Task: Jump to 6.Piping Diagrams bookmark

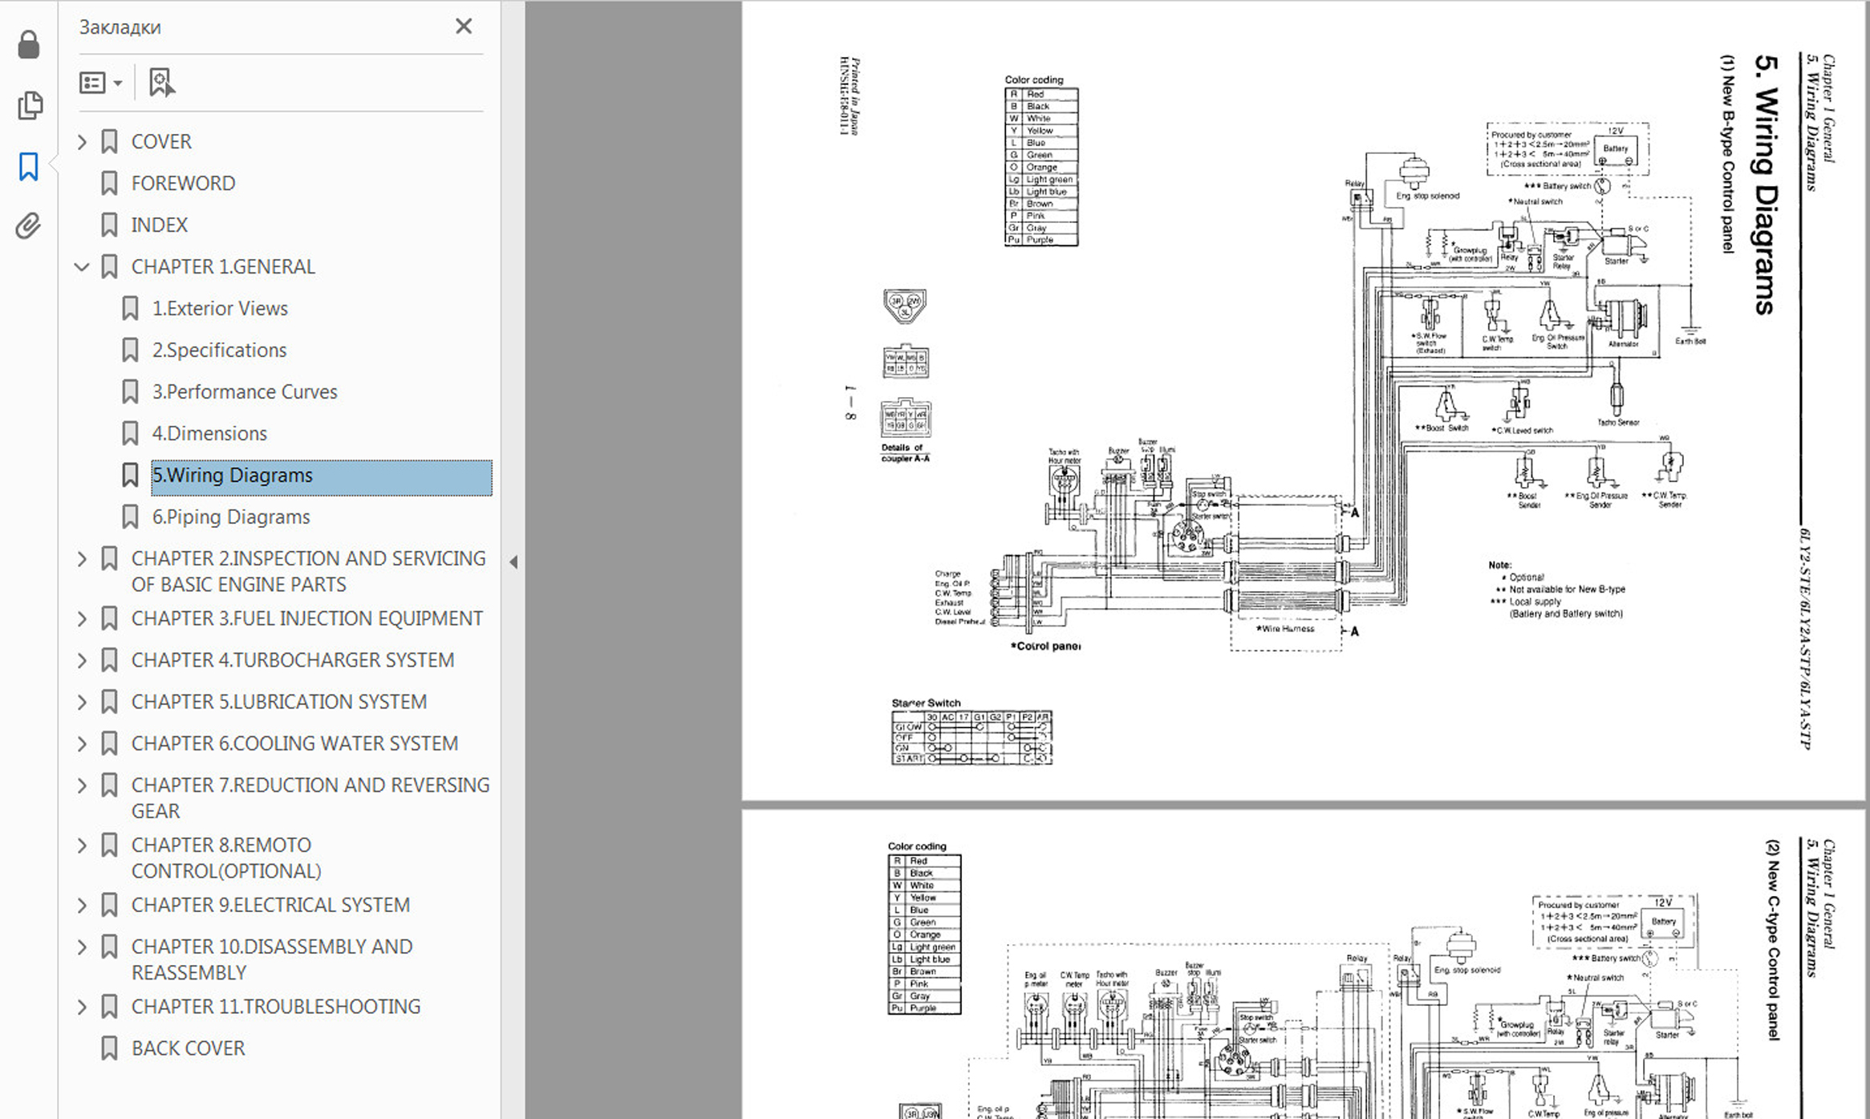Action: [231, 517]
